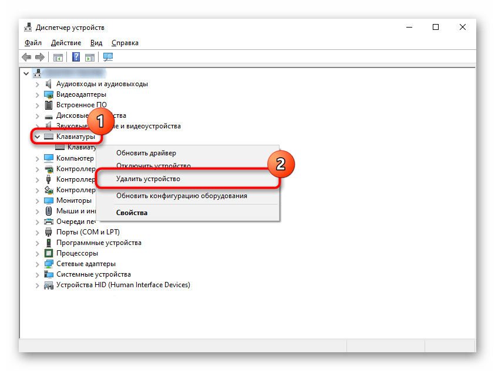Click the blue Help question mark icon
Viewport: 495px width, 371px height.
tap(76, 57)
